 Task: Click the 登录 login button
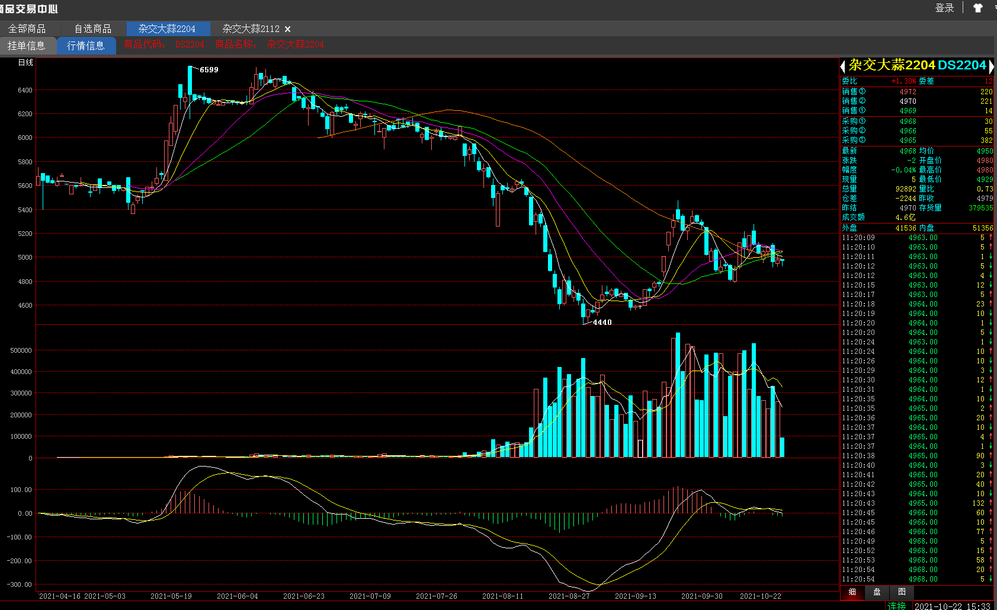click(944, 8)
